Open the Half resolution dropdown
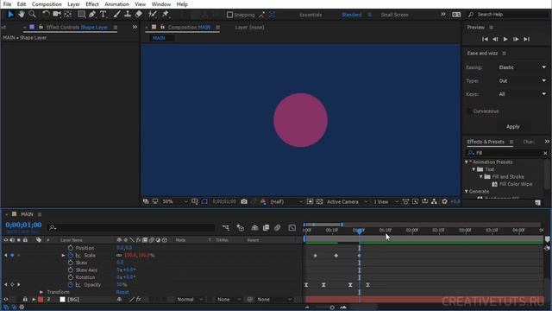Screen dimensions: 552x311 point(286,201)
